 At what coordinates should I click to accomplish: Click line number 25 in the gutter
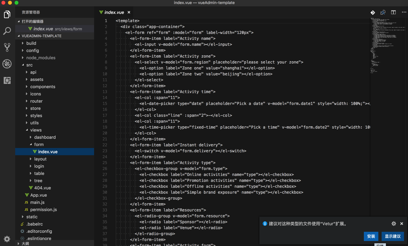pyautogui.click(x=105, y=163)
